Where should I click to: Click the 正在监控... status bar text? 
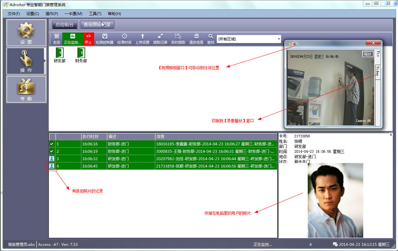point(262,245)
